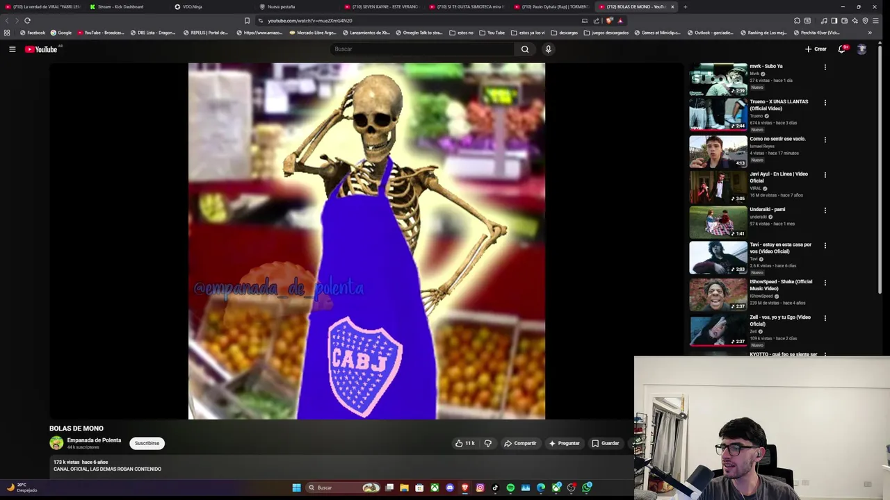890x500 pixels.
Task: Open WhatsApp from the taskbar
Action: pyautogui.click(x=586, y=487)
